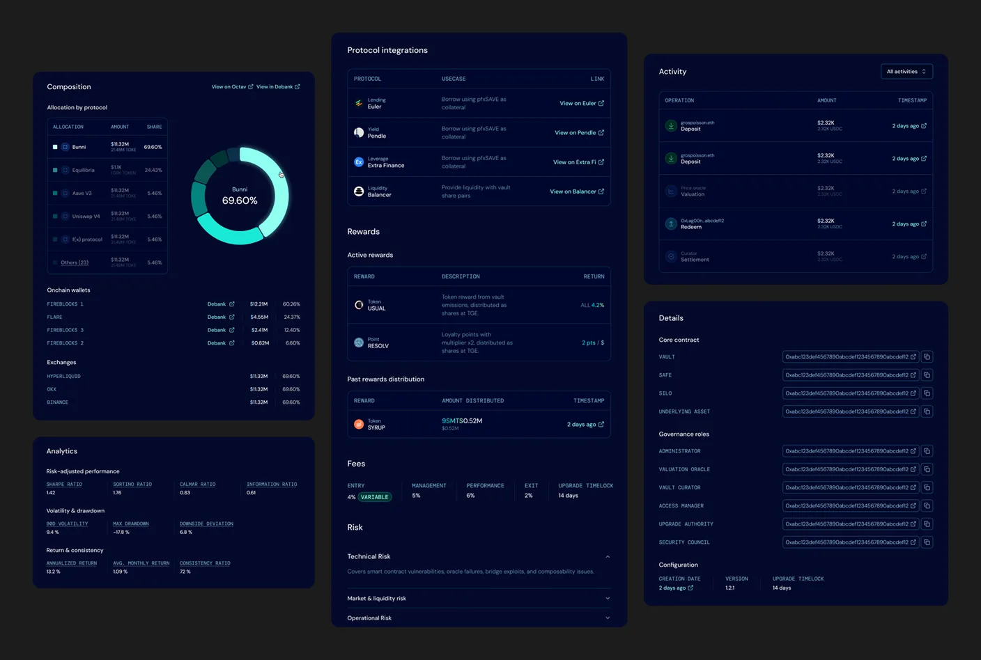Image resolution: width=981 pixels, height=660 pixels.
Task: Copy the SECURITY COUNCIL address
Action: click(x=927, y=542)
